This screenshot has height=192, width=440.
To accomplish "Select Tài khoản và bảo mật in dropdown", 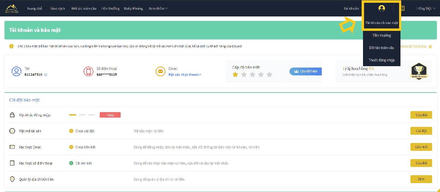I will [382, 23].
